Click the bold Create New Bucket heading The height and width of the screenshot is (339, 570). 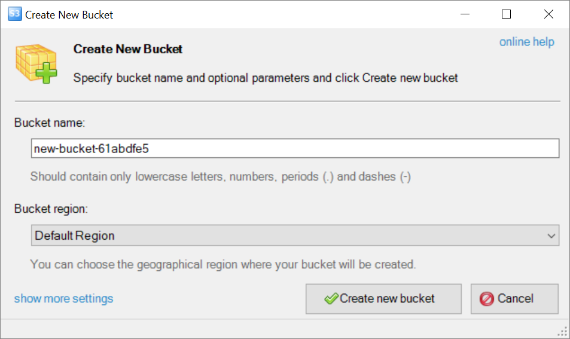click(x=127, y=49)
